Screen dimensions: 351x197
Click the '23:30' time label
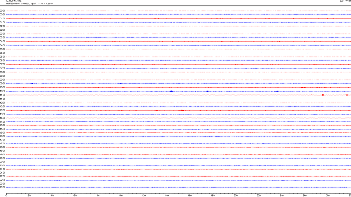pyautogui.click(x=3, y=188)
